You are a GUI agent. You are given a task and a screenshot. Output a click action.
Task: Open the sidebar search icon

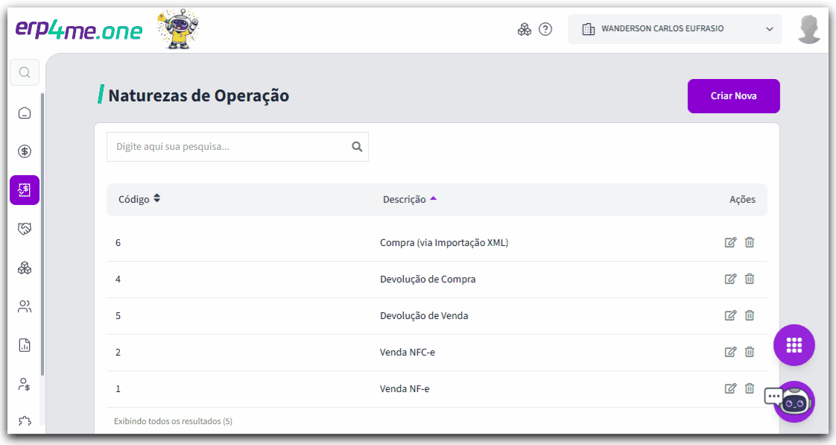(25, 72)
